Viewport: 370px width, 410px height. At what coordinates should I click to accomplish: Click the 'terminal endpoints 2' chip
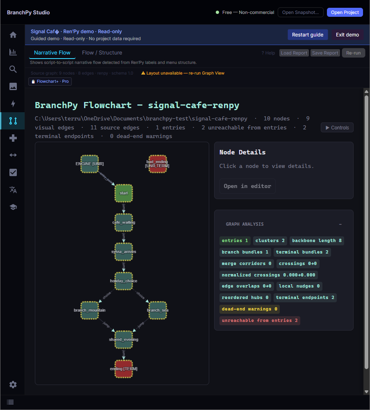pyautogui.click(x=305, y=297)
